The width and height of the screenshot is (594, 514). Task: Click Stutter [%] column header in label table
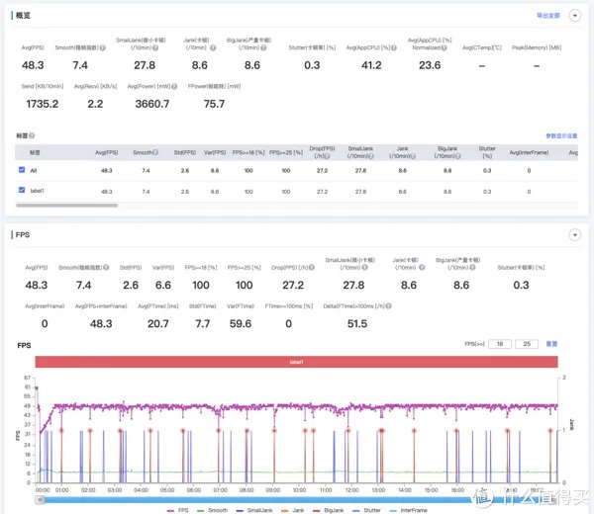coord(487,152)
